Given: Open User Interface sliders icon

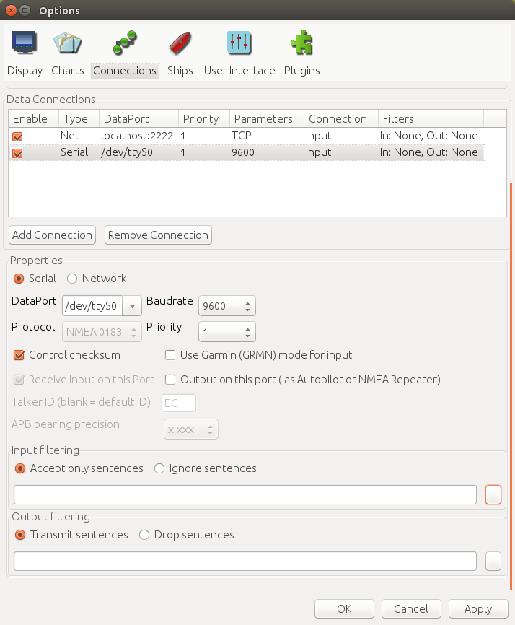Looking at the screenshot, I should [239, 43].
